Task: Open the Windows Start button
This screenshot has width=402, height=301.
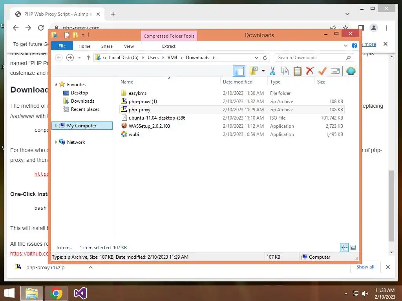Action: tap(9, 293)
